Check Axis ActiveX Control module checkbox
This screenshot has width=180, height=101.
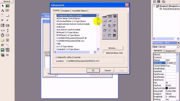[55, 29]
